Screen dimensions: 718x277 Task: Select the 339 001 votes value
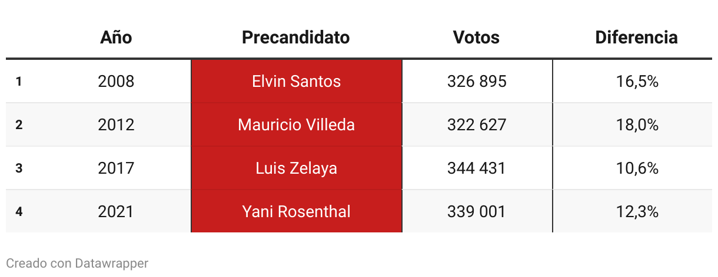(477, 211)
